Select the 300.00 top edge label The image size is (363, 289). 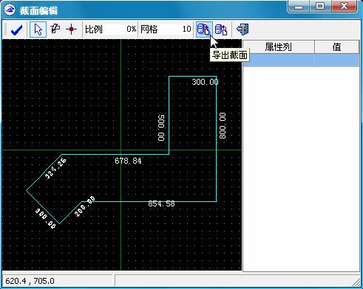(205, 82)
